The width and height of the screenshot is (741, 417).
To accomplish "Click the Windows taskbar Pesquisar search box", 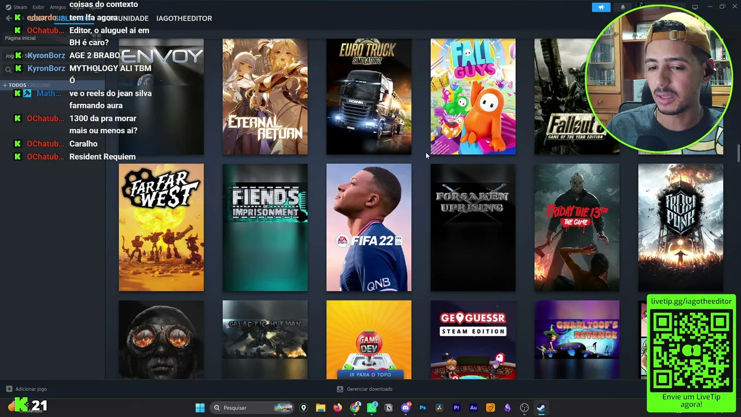I will 252,408.
